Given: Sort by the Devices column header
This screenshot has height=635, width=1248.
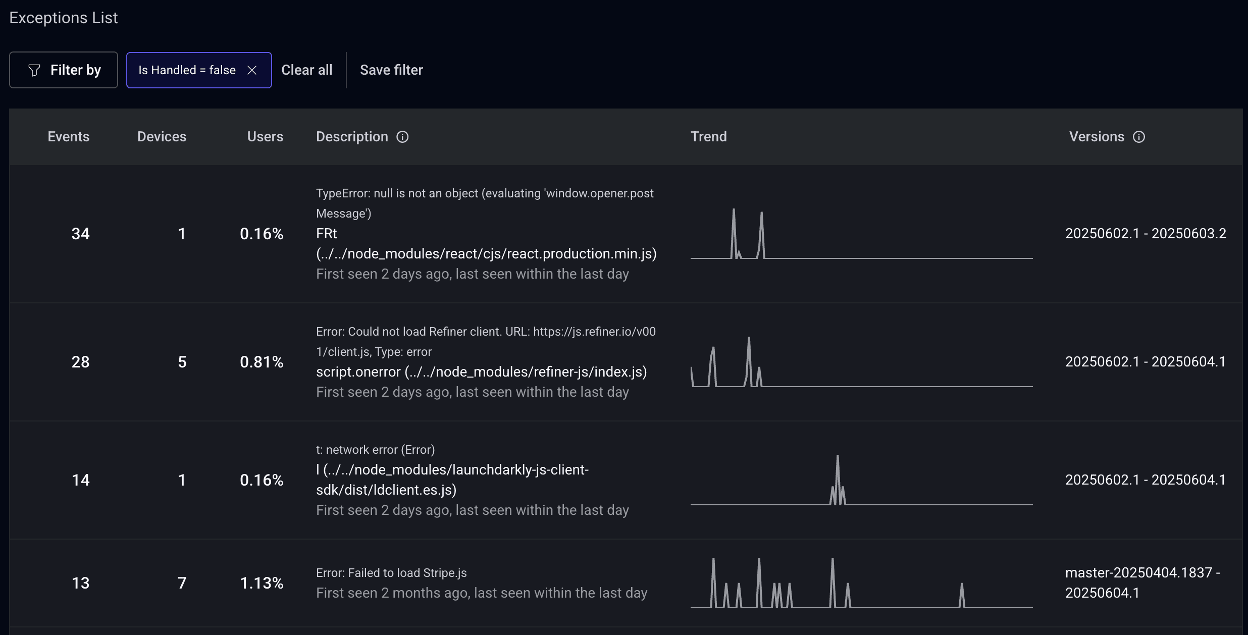Looking at the screenshot, I should [x=162, y=137].
